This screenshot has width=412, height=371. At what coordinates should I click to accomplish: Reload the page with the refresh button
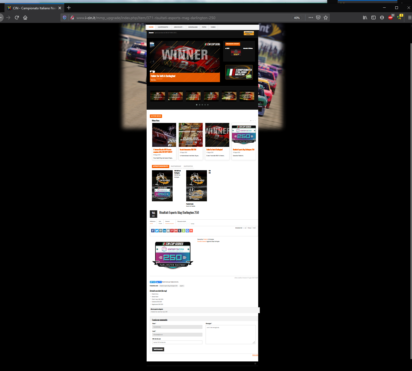[x=17, y=18]
